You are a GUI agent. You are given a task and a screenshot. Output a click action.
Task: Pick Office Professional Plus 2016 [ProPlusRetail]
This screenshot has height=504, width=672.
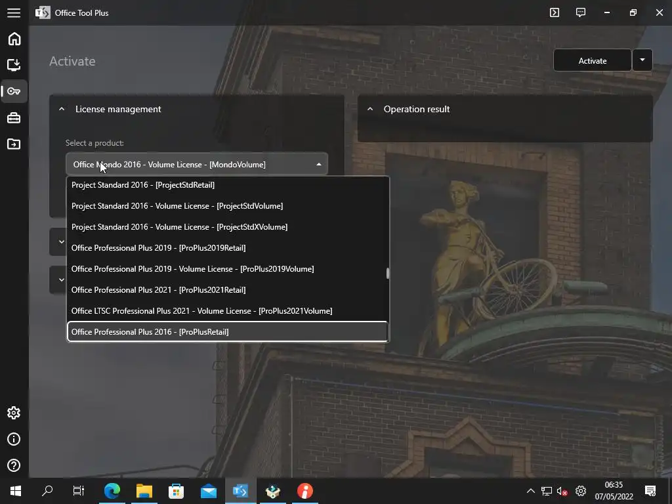(x=227, y=331)
